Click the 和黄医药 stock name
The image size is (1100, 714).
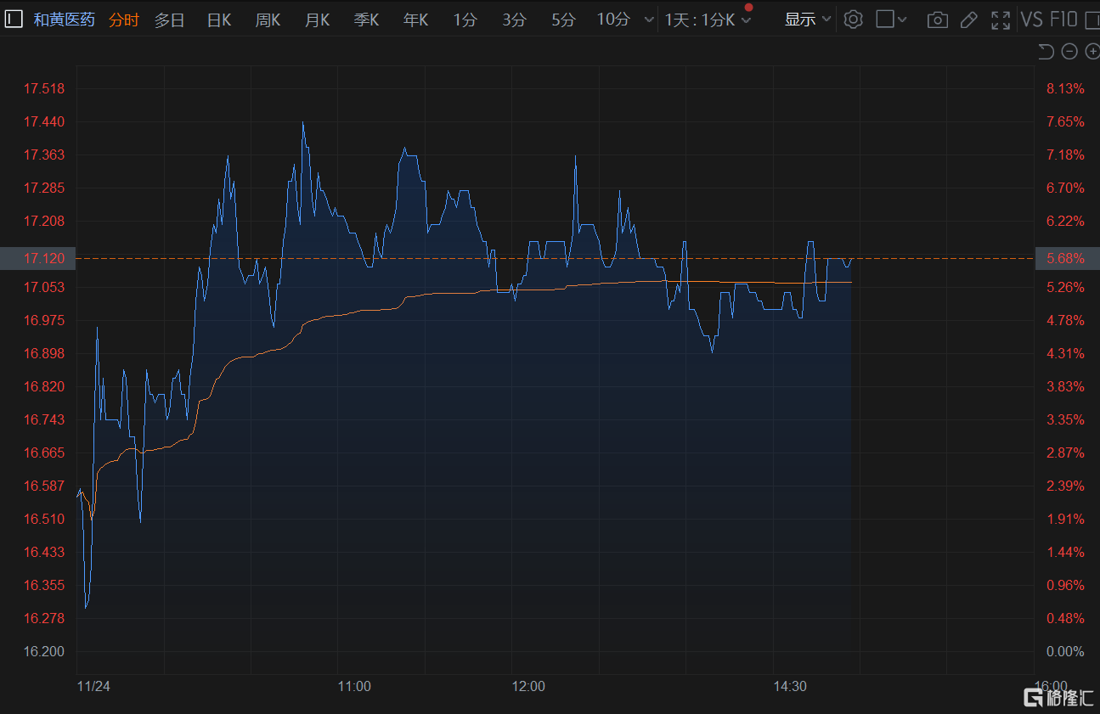pyautogui.click(x=65, y=20)
